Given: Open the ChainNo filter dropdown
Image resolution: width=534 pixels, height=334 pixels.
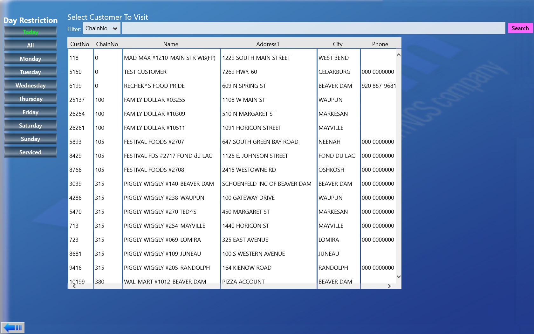Looking at the screenshot, I should 101,28.
